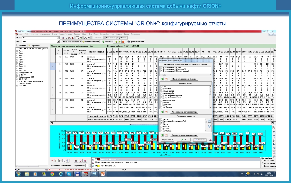Click the line-chart type icon below the chart

coord(52,161)
